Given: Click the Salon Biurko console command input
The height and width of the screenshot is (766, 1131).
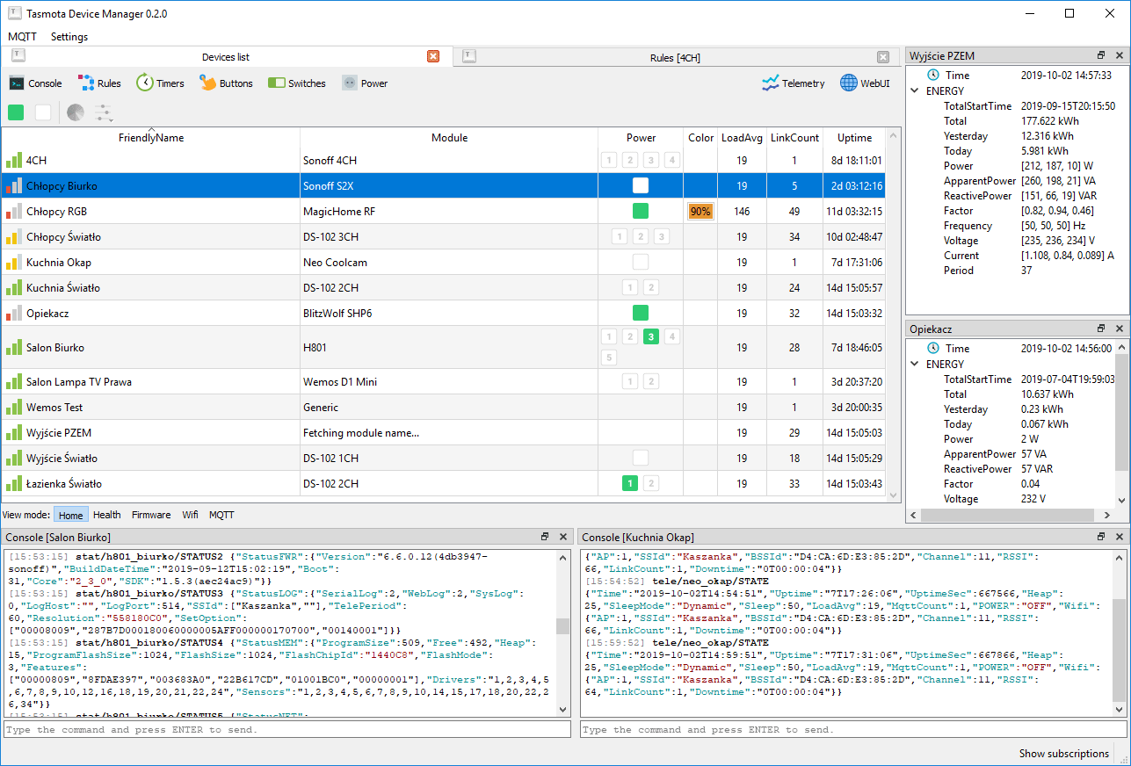Looking at the screenshot, I should [x=286, y=730].
